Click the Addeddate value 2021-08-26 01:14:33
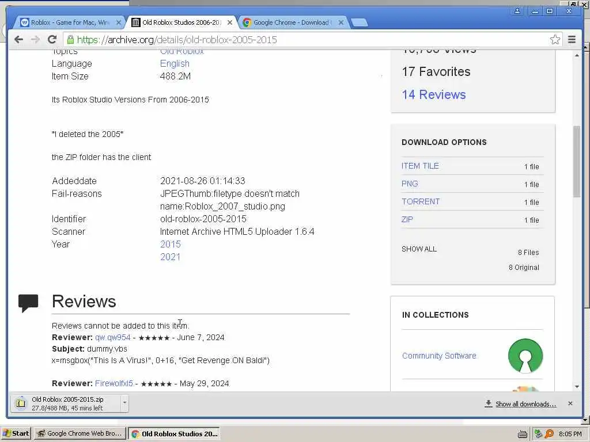The image size is (590, 442). [x=203, y=181]
